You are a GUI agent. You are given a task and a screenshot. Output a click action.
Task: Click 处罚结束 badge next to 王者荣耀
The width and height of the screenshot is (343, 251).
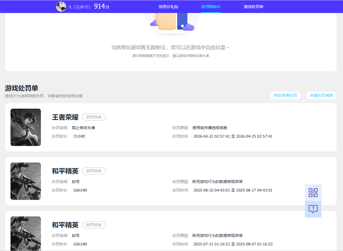[x=94, y=117]
